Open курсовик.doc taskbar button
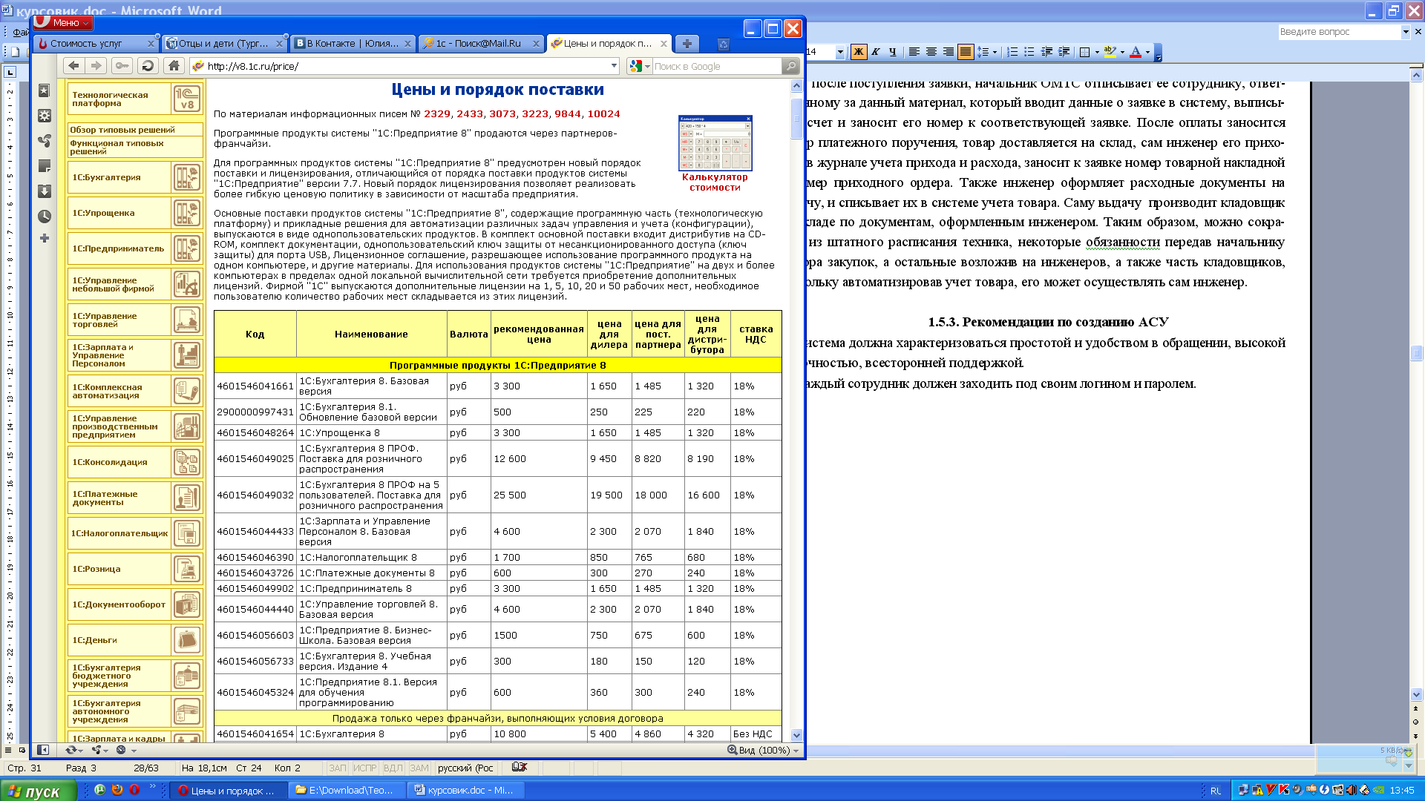This screenshot has width=1425, height=801. (x=468, y=791)
